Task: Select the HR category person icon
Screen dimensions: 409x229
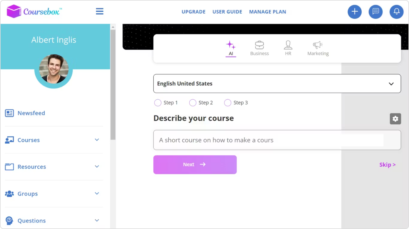Action: click(288, 45)
